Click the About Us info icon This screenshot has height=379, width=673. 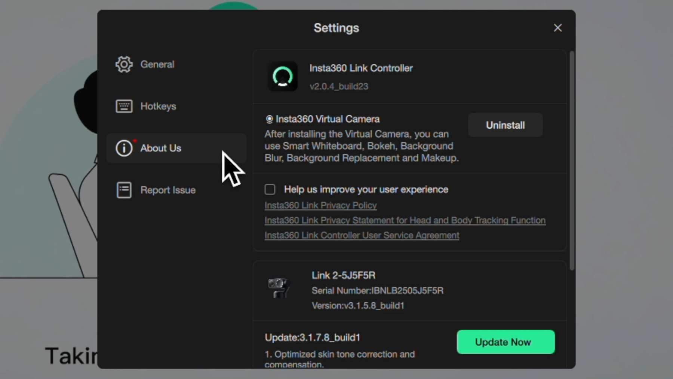[x=124, y=148]
